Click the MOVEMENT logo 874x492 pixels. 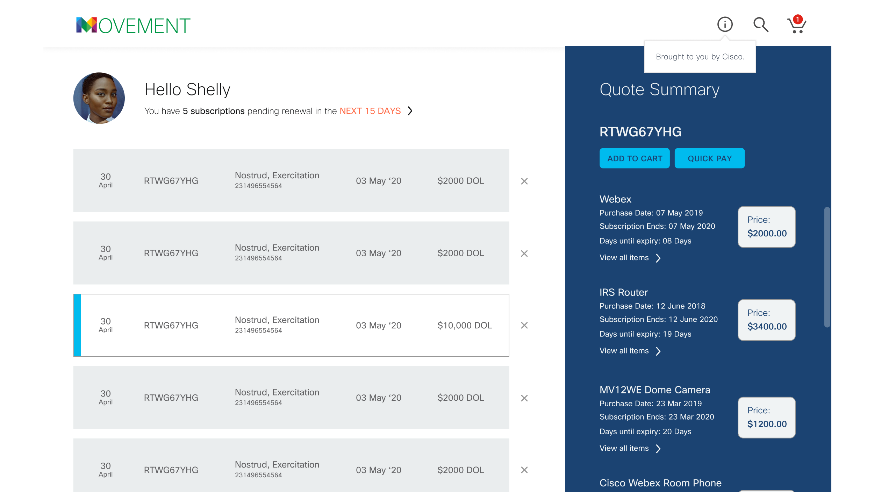(133, 26)
